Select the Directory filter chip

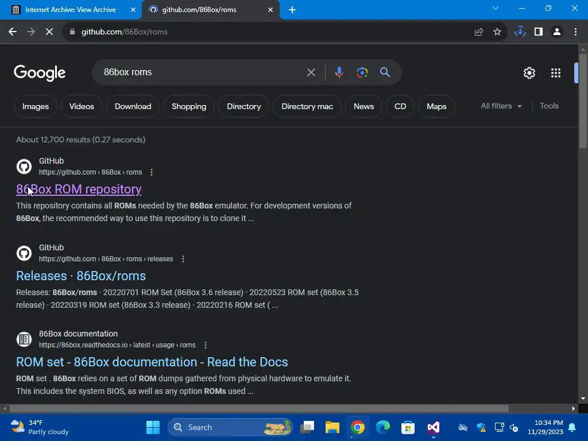[x=243, y=106]
